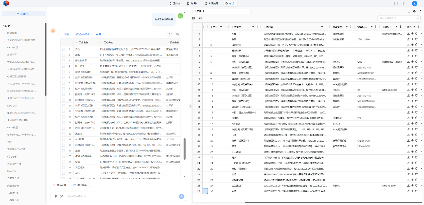Viewport: 424px width, 205px height.
Task: Click the fullscreen expand icon above chat table
Action: pyautogui.click(x=170, y=34)
